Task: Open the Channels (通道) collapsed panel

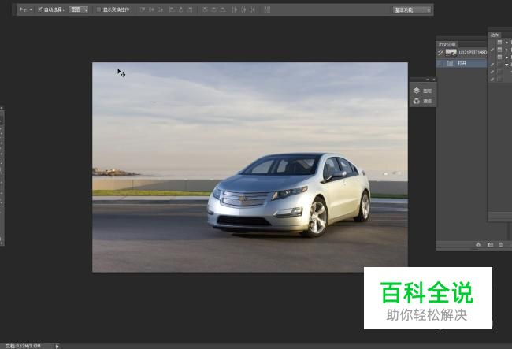Action: click(x=421, y=101)
